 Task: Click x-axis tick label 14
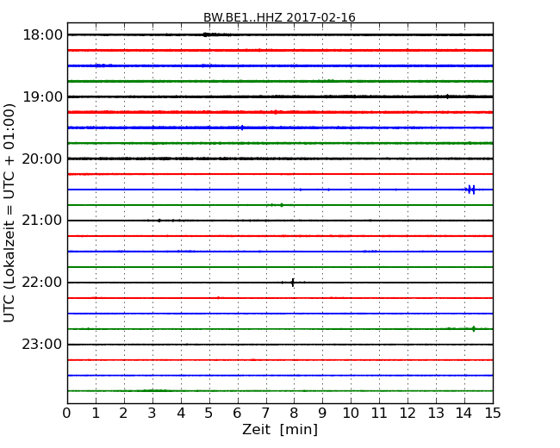click(x=464, y=414)
